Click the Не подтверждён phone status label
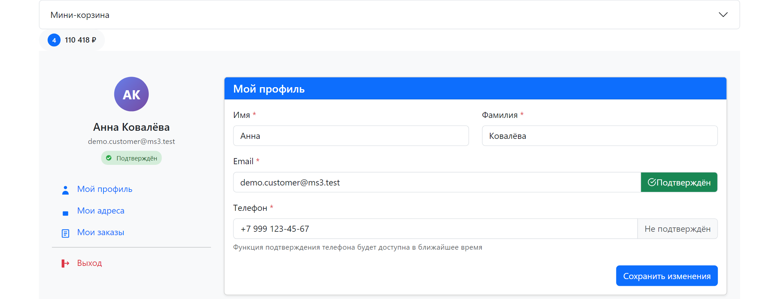 pyautogui.click(x=677, y=229)
